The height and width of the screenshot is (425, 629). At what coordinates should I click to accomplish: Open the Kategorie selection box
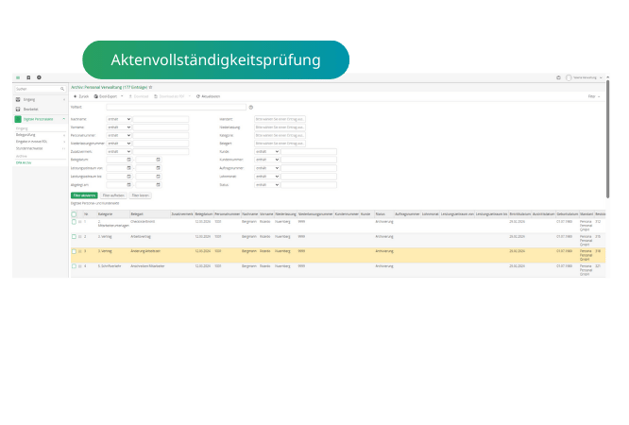click(280, 135)
